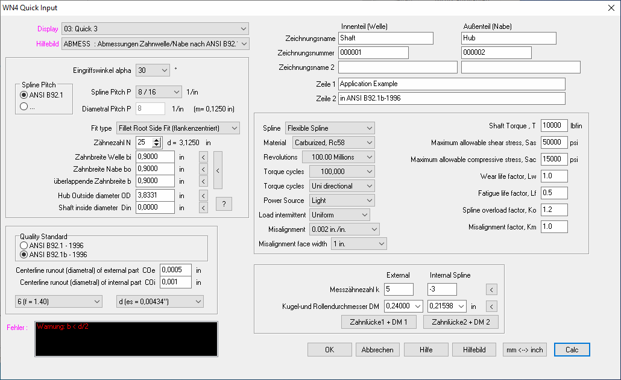Viewport: 621px width, 380px height.
Task: Click the '<' button beside Kugel-und Rollendurchmesser DM
Action: point(491,306)
